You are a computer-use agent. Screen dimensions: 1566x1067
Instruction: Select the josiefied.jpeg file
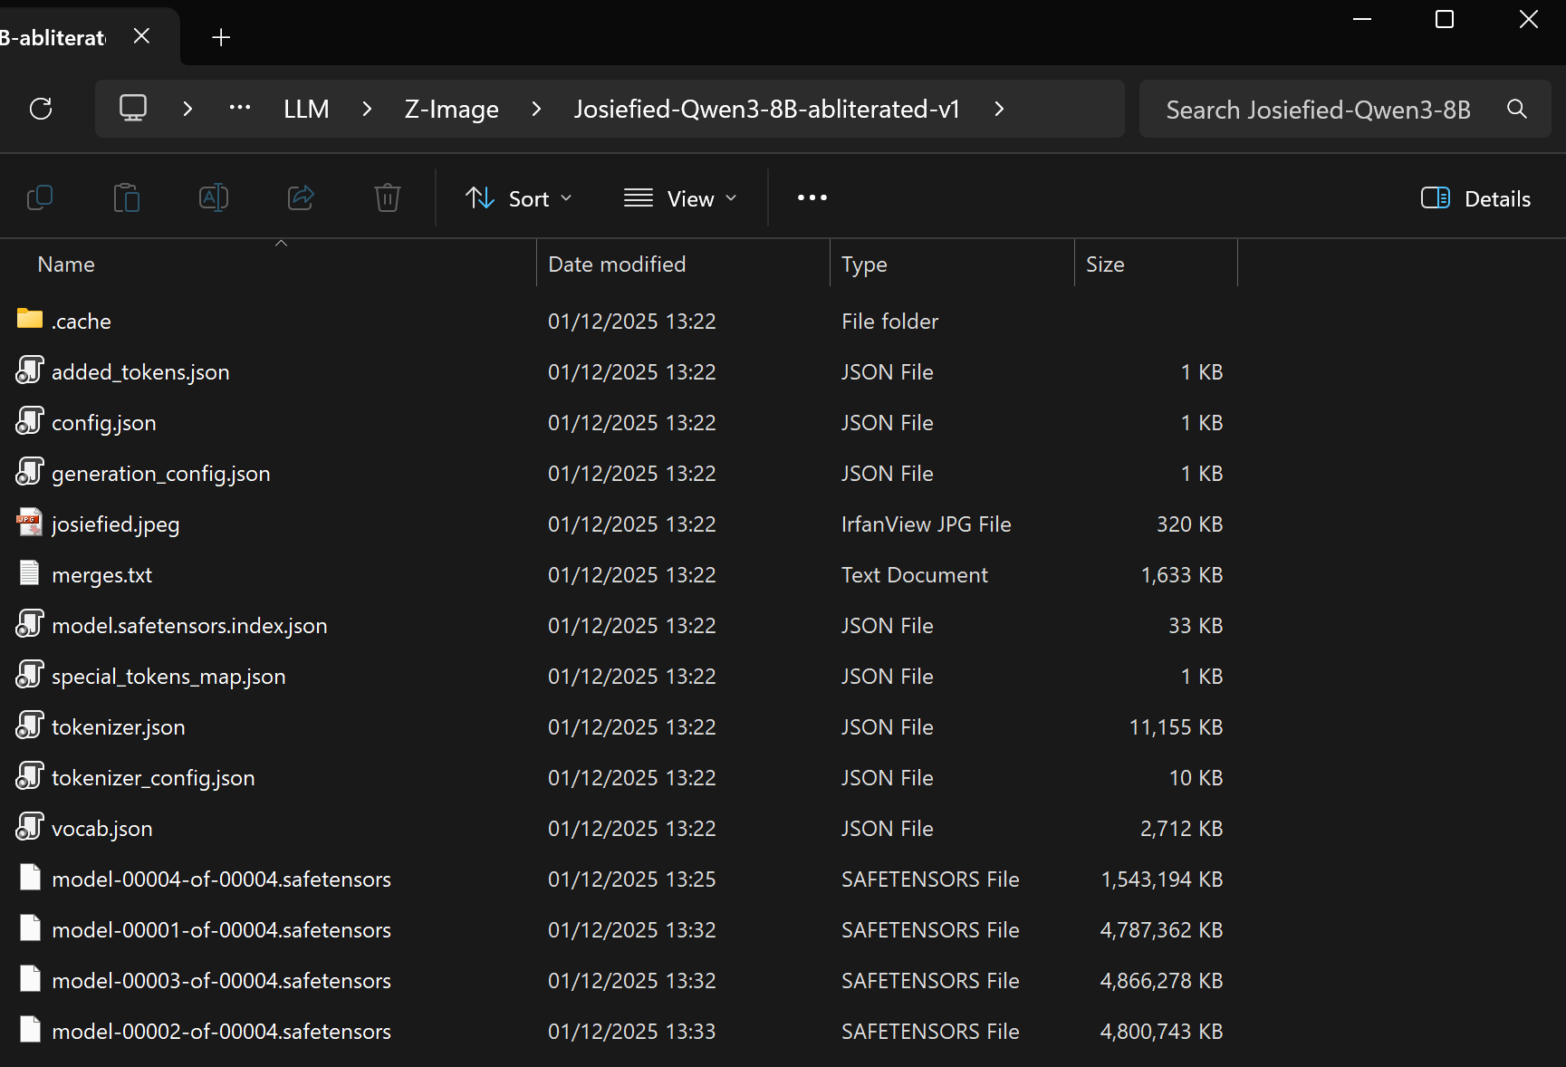pos(115,524)
